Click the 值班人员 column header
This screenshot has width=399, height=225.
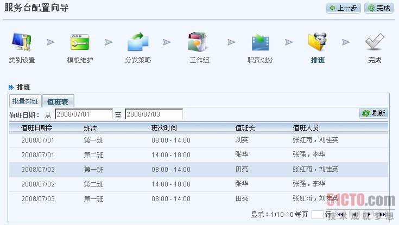click(x=306, y=128)
